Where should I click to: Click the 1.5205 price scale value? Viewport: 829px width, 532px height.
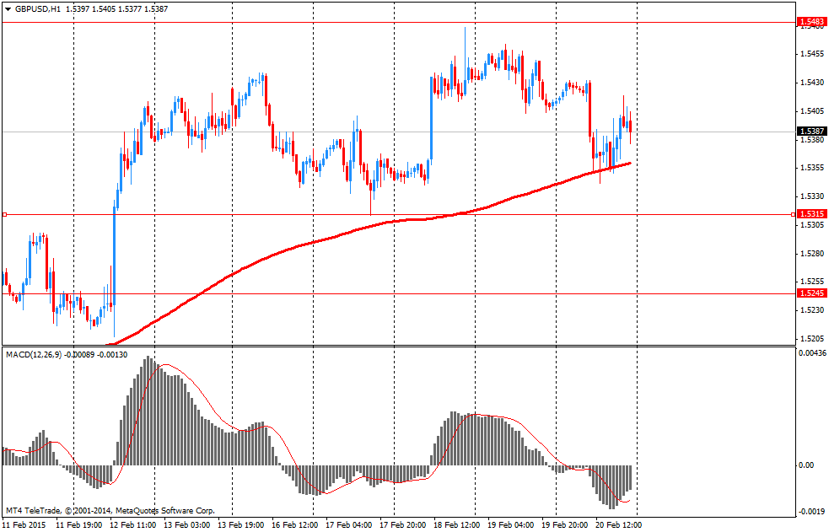pyautogui.click(x=812, y=338)
